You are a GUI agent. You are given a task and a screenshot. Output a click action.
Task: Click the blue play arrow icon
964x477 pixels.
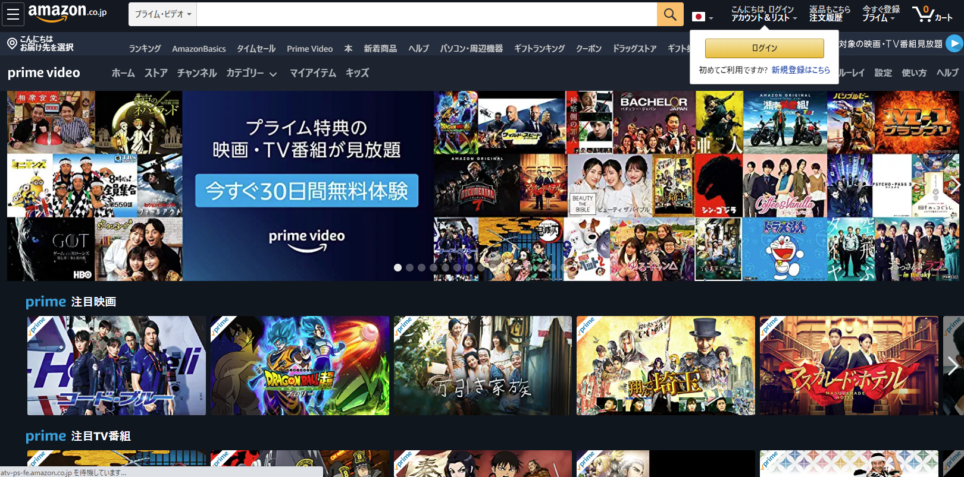click(x=954, y=43)
